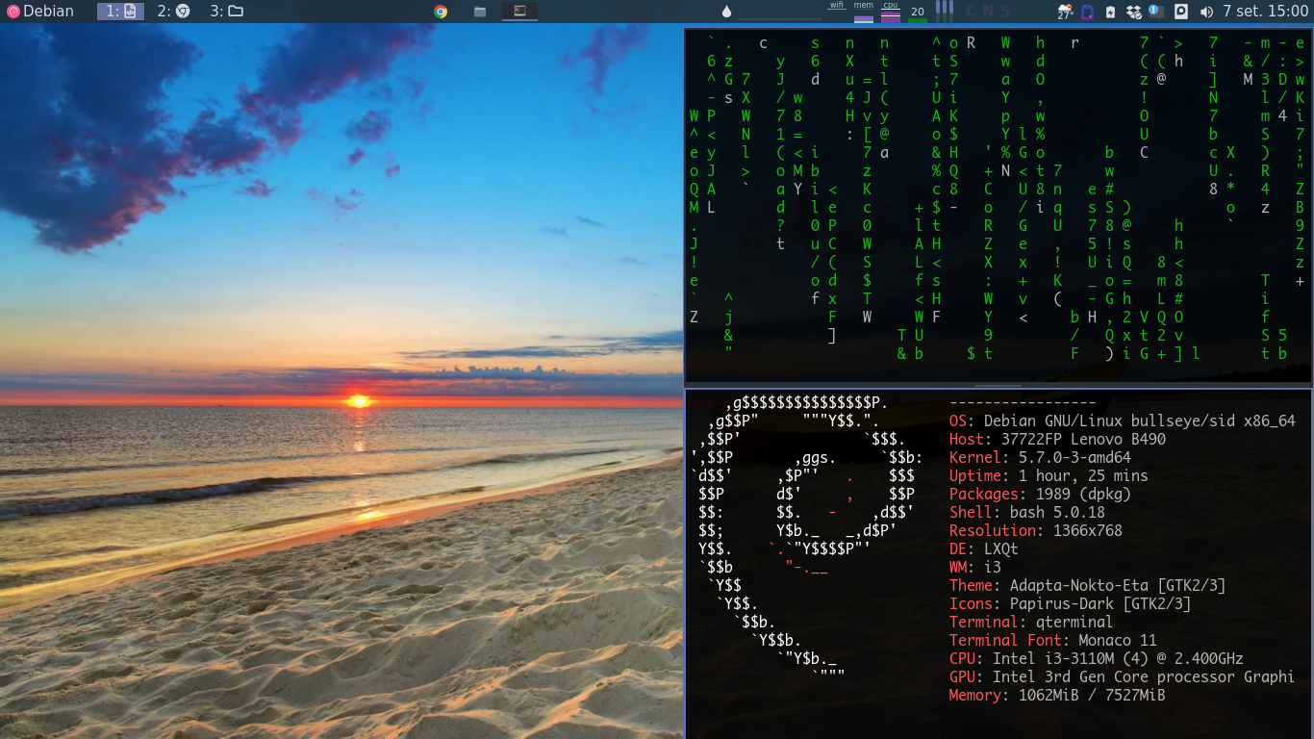
Task: Click the battery charging tray icon
Action: (x=1111, y=12)
